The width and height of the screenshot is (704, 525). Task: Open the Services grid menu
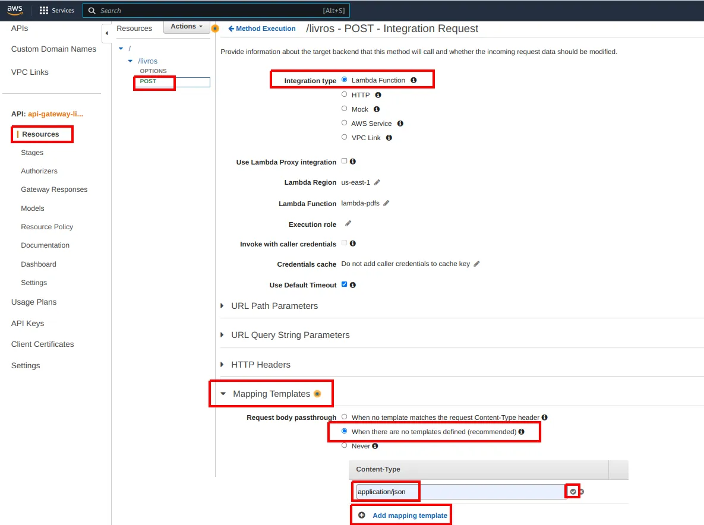tap(56, 10)
